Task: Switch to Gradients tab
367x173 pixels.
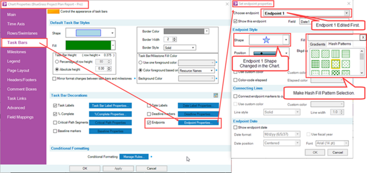Action: click(317, 44)
